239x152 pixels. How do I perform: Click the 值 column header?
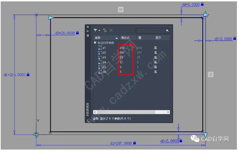coord(145,38)
